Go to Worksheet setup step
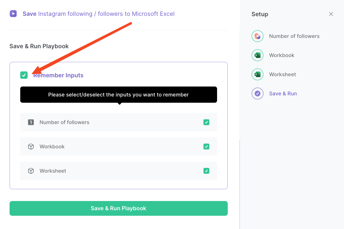The image size is (344, 229). 282,74
